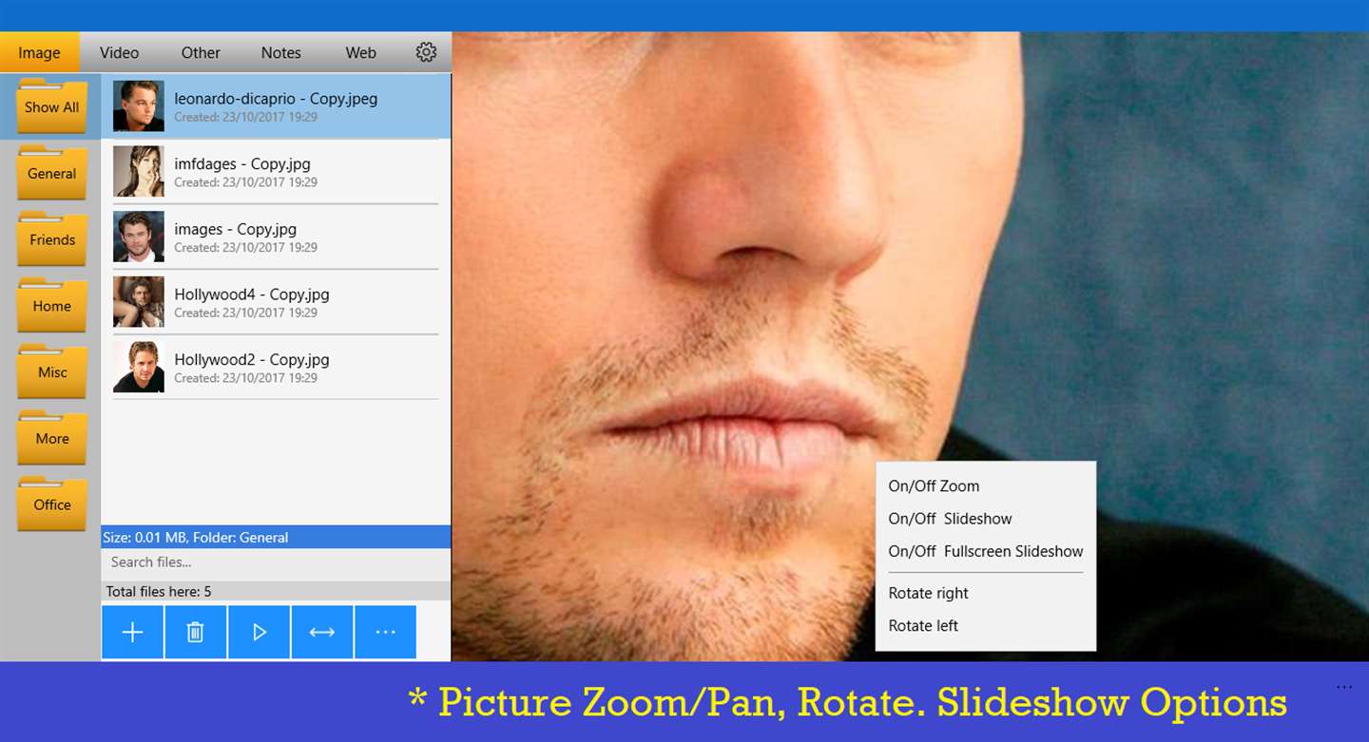Screen dimensions: 1369x742
Task: Switch to the Video tab
Action: coord(119,53)
